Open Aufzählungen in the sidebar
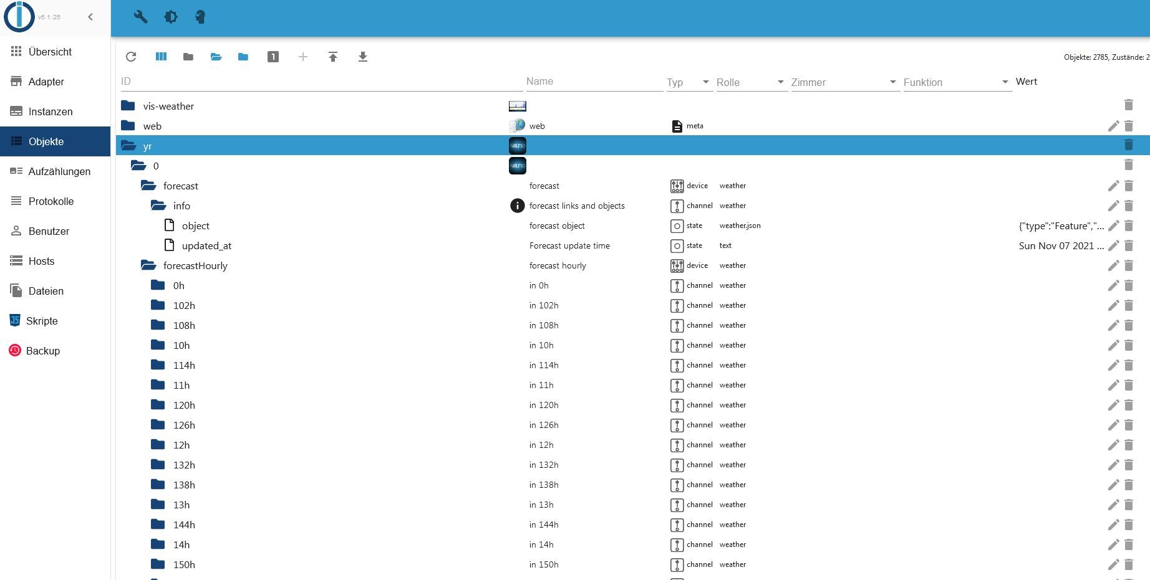This screenshot has height=580, width=1150. [55, 171]
